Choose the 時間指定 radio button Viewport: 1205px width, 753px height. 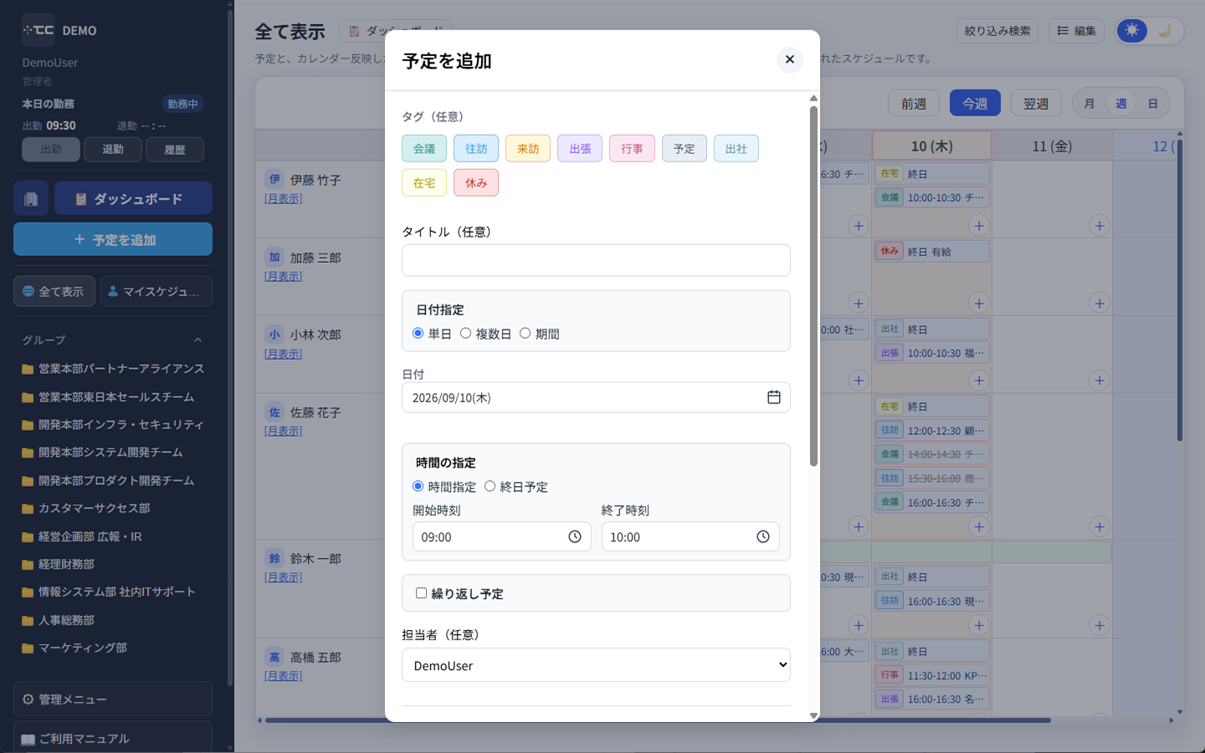(x=418, y=486)
